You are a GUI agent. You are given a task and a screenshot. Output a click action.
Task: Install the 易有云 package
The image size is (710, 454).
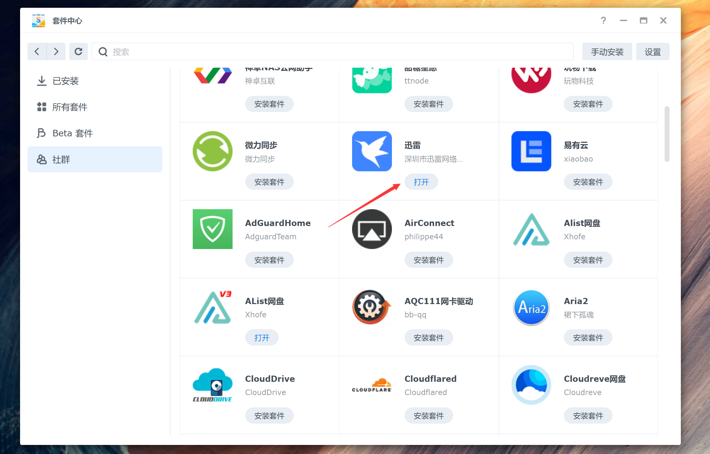pyautogui.click(x=588, y=182)
